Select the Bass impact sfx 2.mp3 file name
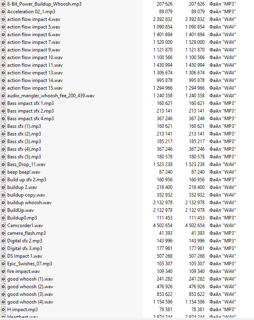Viewport: 254px width, 320px height. tap(31, 111)
